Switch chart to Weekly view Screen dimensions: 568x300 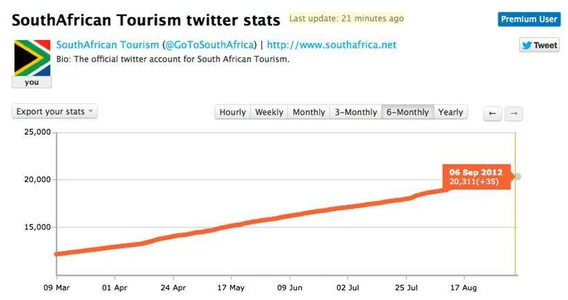[269, 112]
